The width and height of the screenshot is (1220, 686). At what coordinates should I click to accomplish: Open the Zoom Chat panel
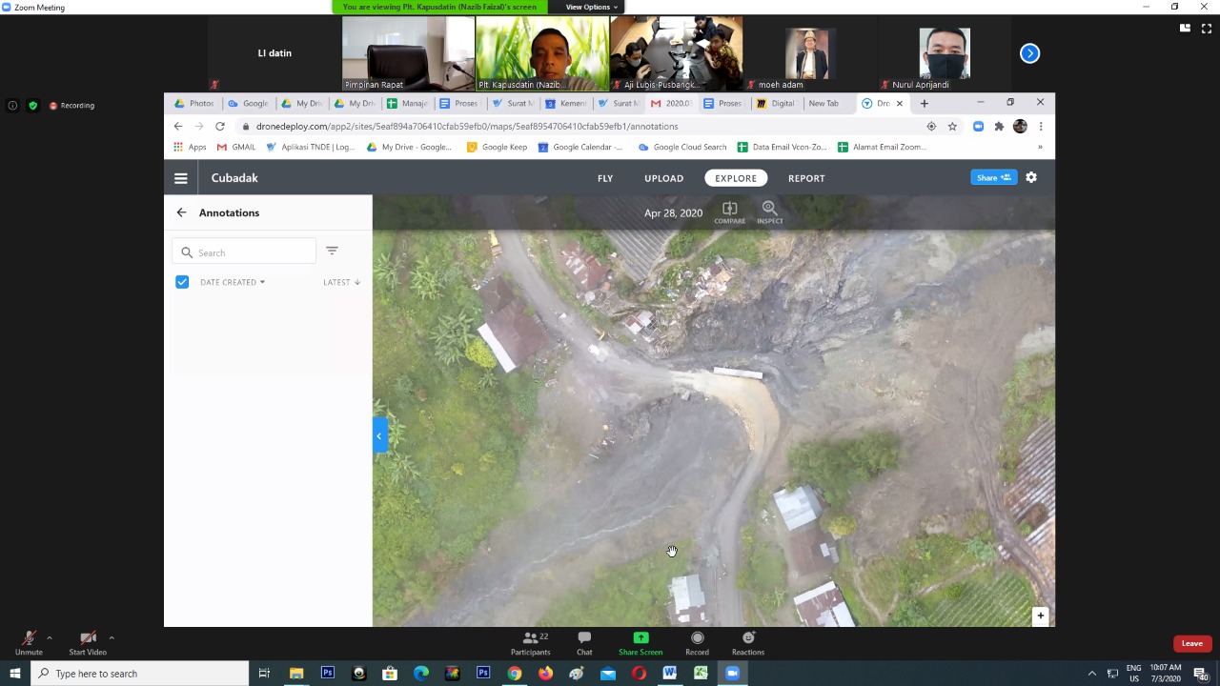pyautogui.click(x=584, y=643)
